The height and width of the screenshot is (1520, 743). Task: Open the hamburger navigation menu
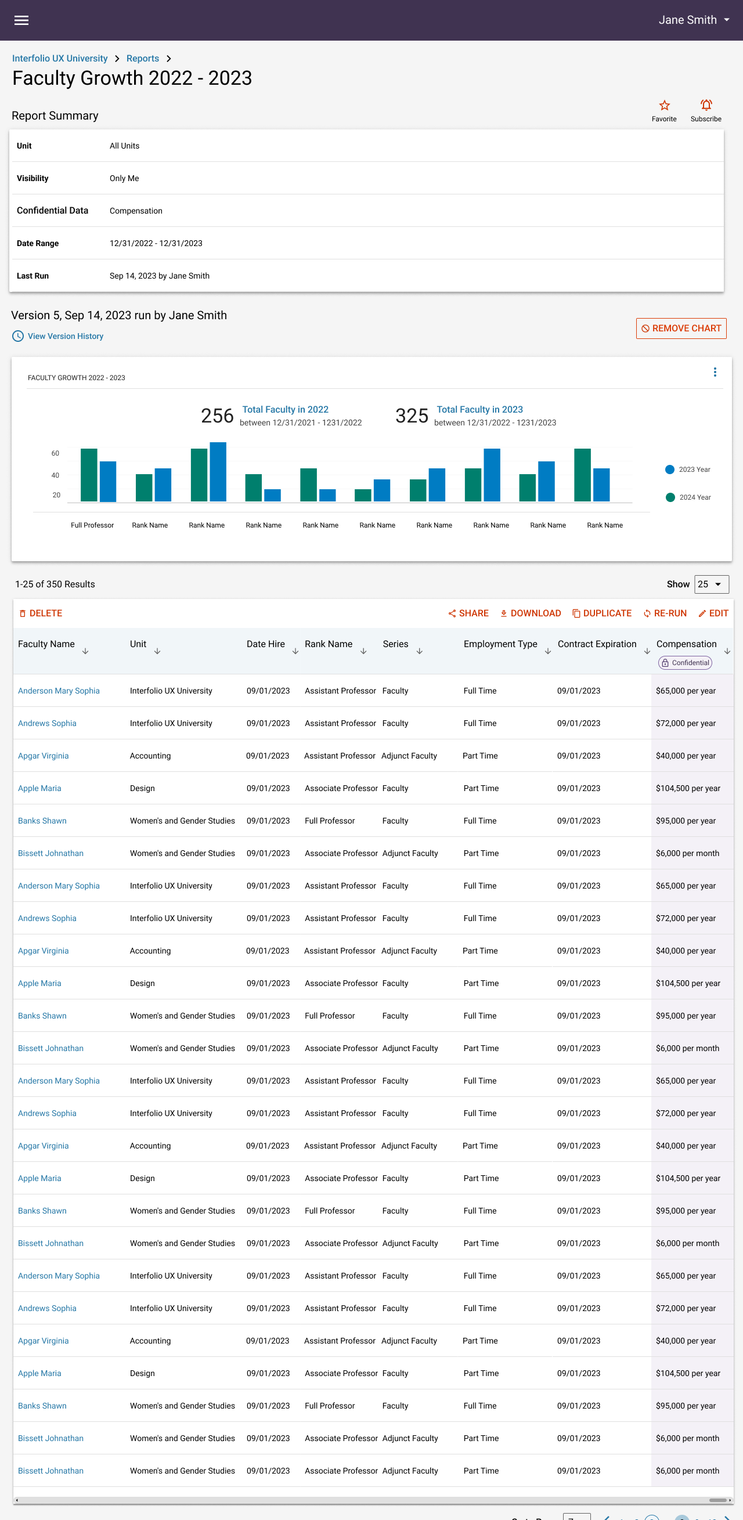click(21, 20)
